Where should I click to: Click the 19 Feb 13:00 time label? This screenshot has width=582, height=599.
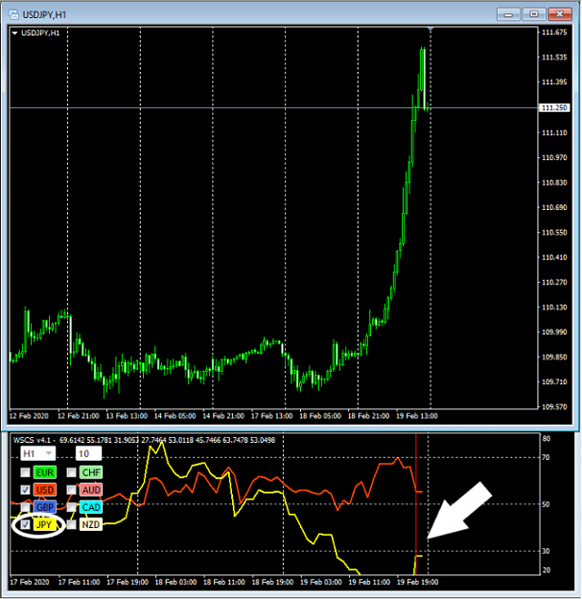pyautogui.click(x=416, y=416)
